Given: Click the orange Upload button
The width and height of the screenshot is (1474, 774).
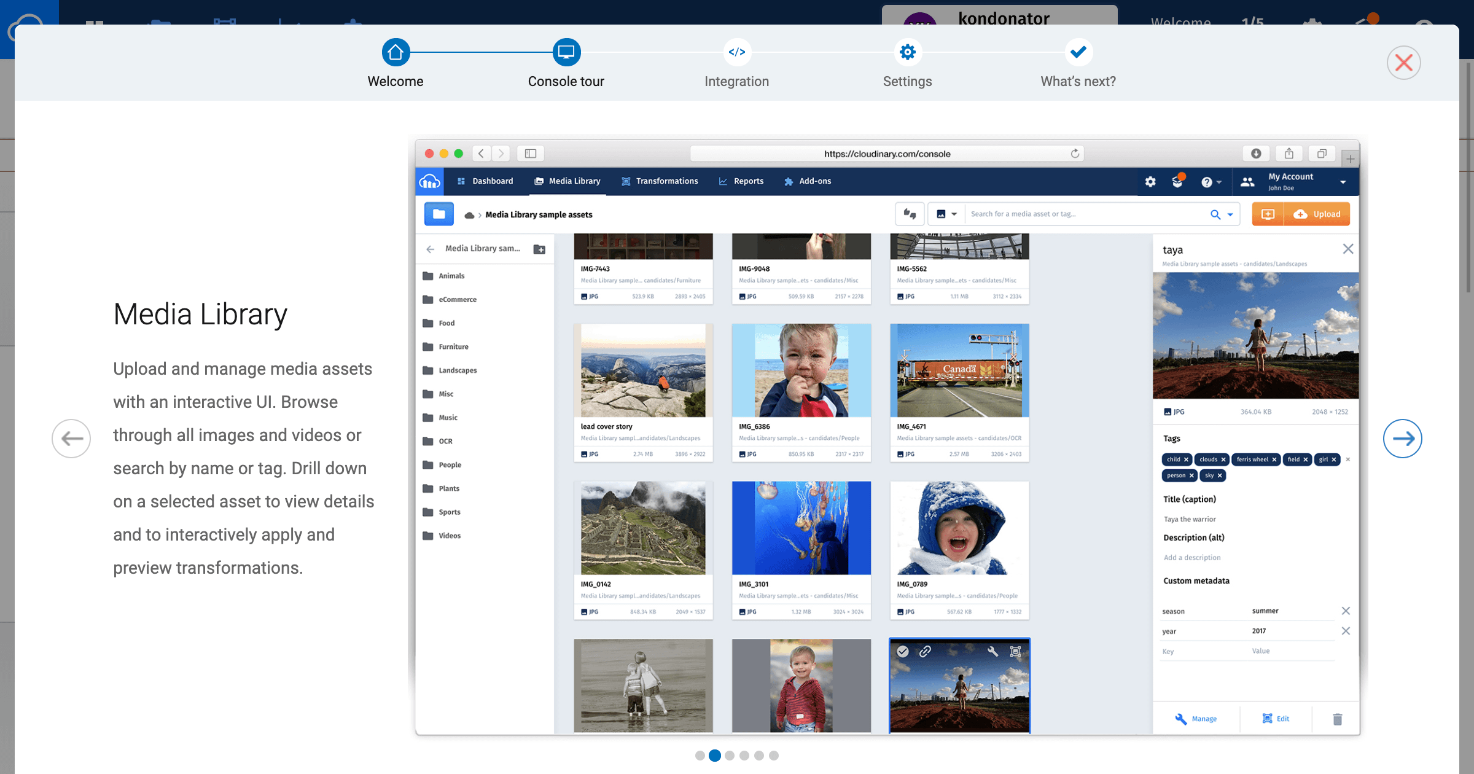Looking at the screenshot, I should (x=1317, y=214).
